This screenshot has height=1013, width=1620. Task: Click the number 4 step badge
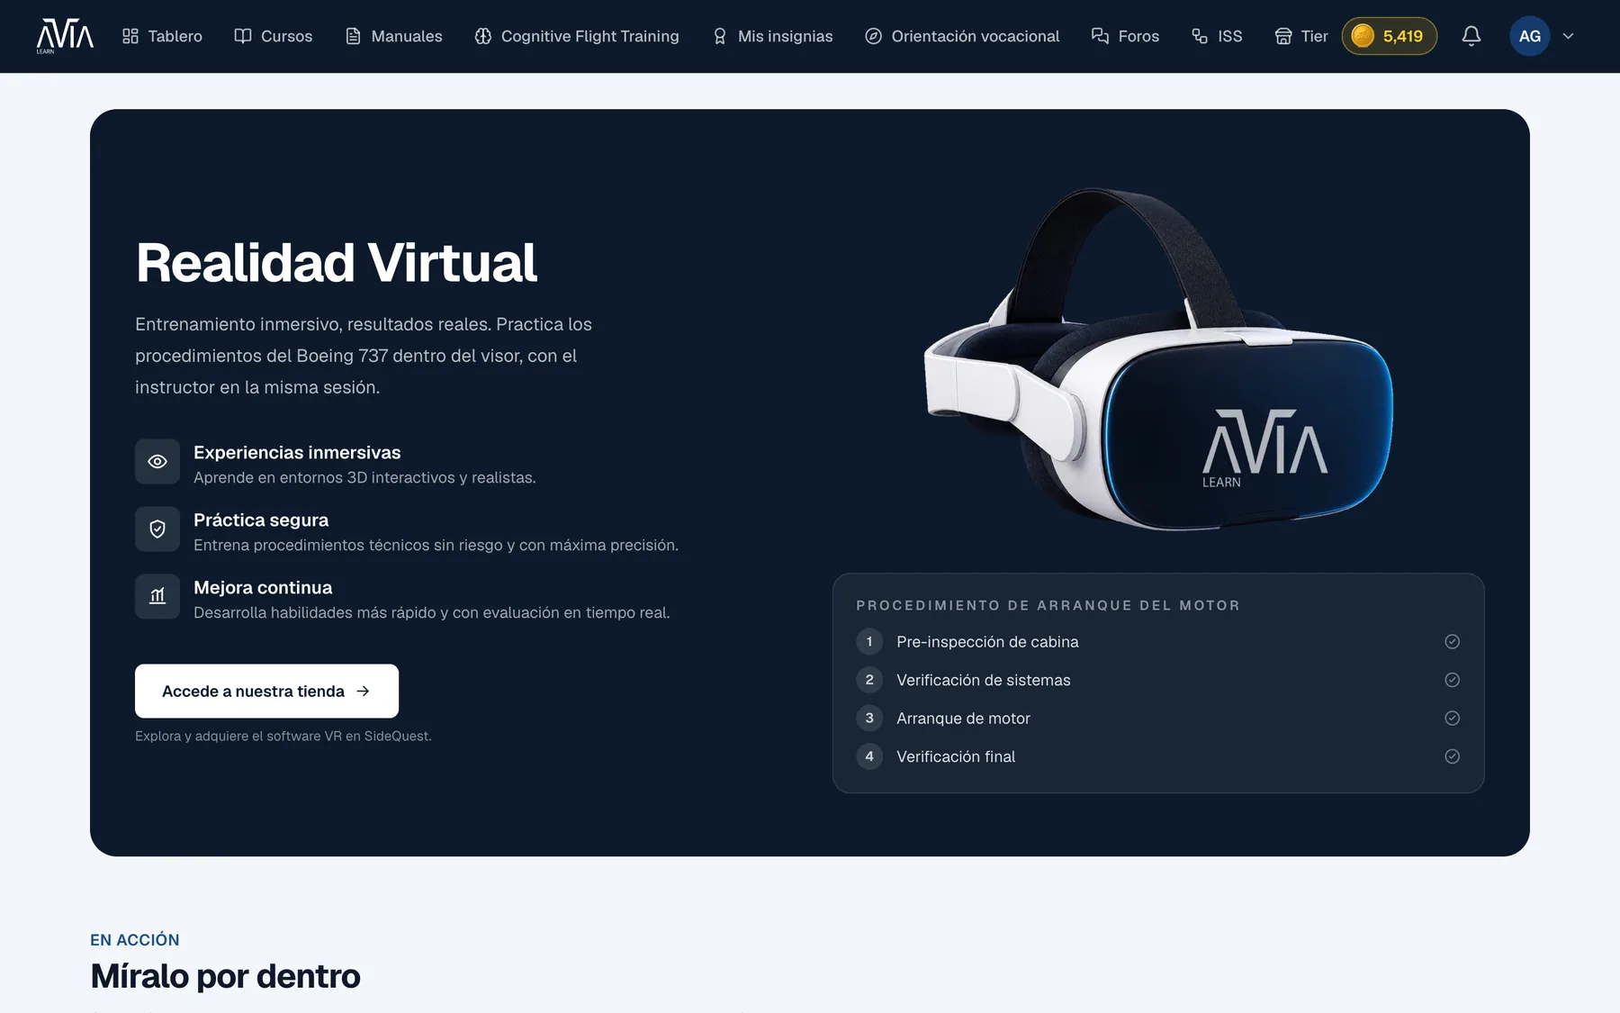pyautogui.click(x=869, y=756)
